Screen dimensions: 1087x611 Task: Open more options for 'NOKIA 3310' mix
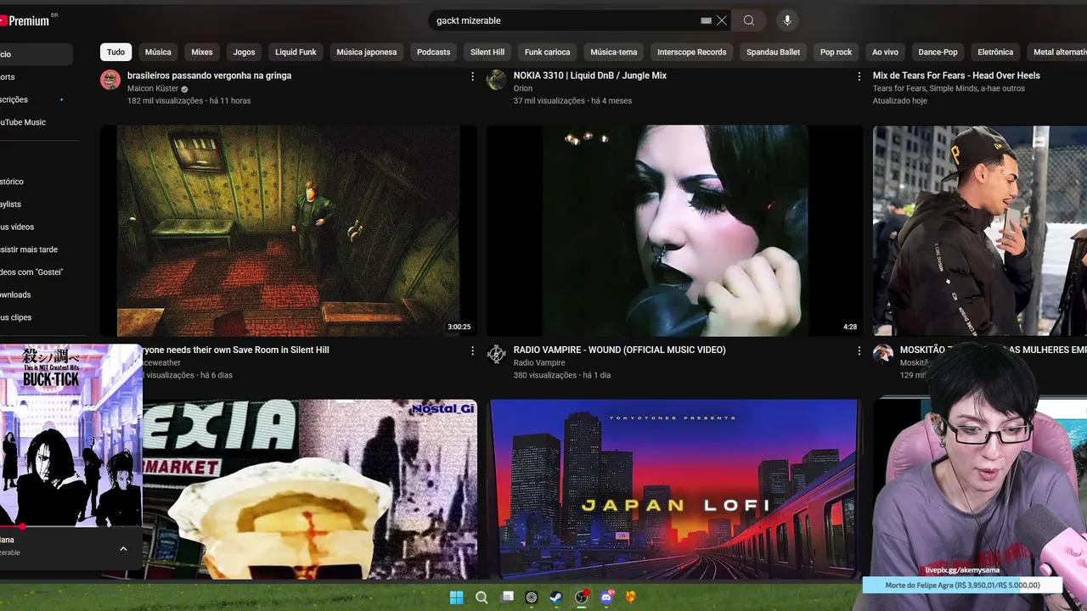[859, 76]
